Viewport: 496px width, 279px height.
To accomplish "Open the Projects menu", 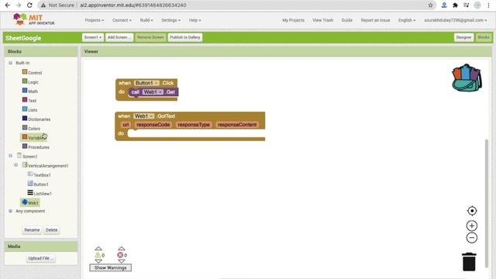I will (95, 20).
